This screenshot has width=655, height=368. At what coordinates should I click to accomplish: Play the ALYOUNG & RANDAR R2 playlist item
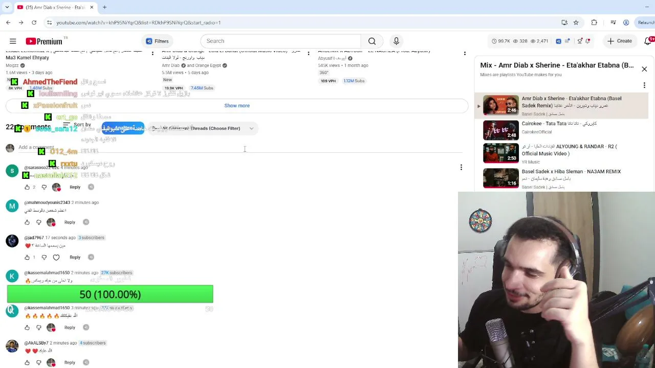(561, 153)
